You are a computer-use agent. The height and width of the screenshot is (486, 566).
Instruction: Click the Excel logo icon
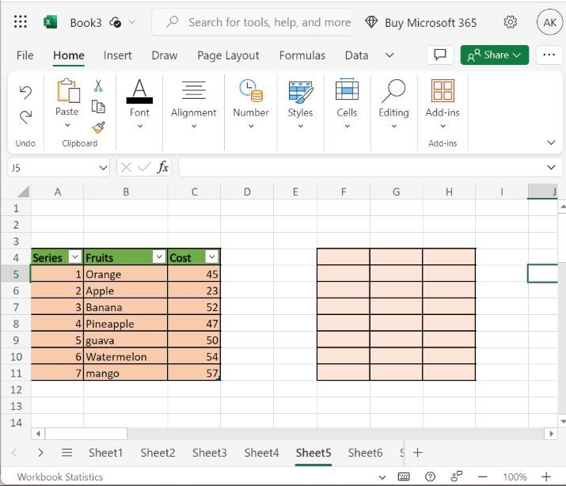pos(50,22)
